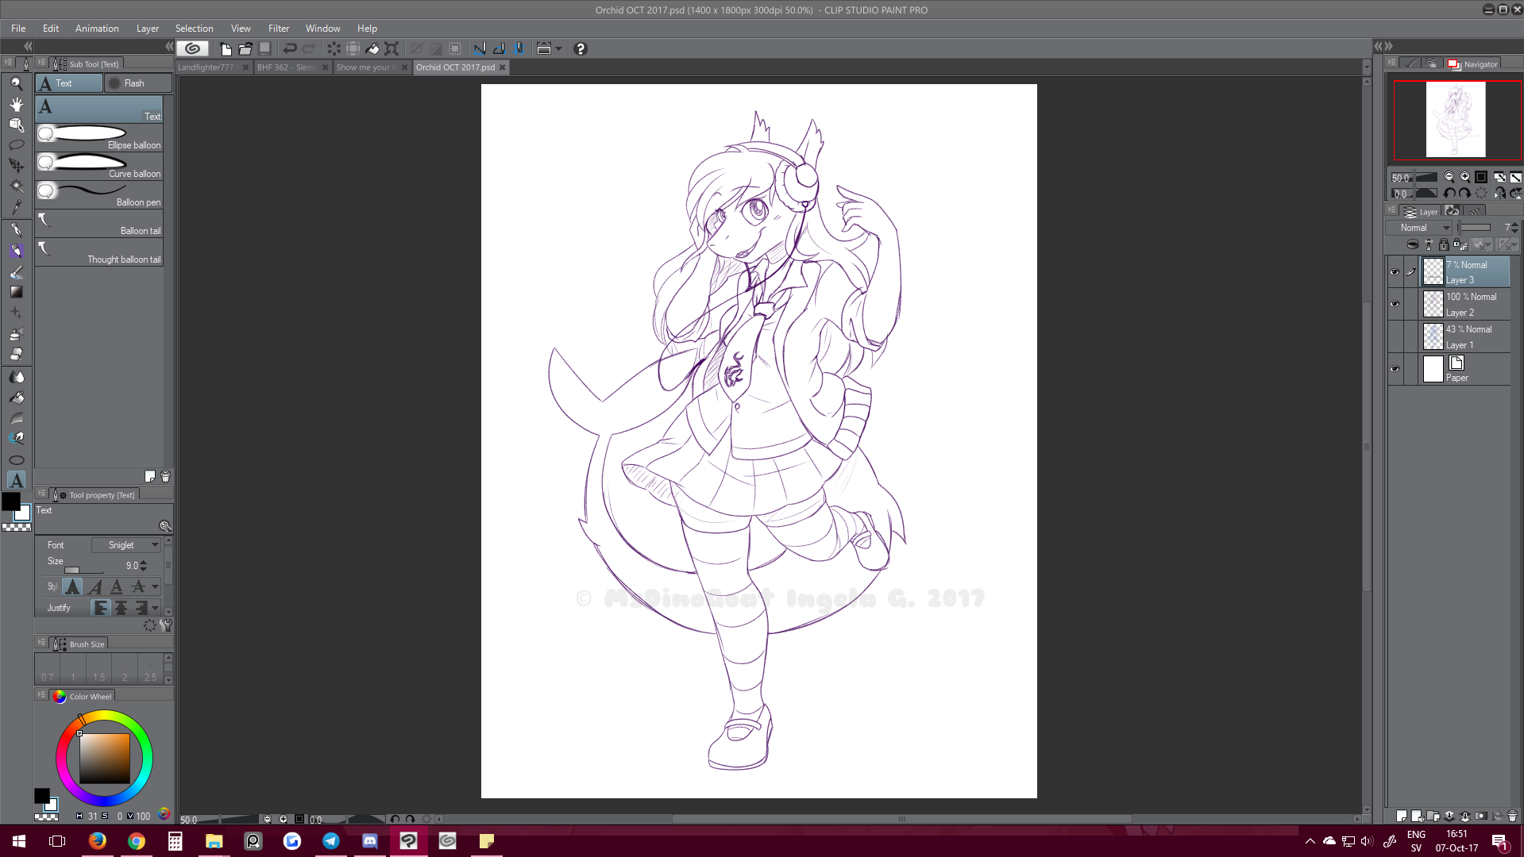The height and width of the screenshot is (857, 1524).
Task: Expand the text style options arrow
Action: tap(156, 587)
